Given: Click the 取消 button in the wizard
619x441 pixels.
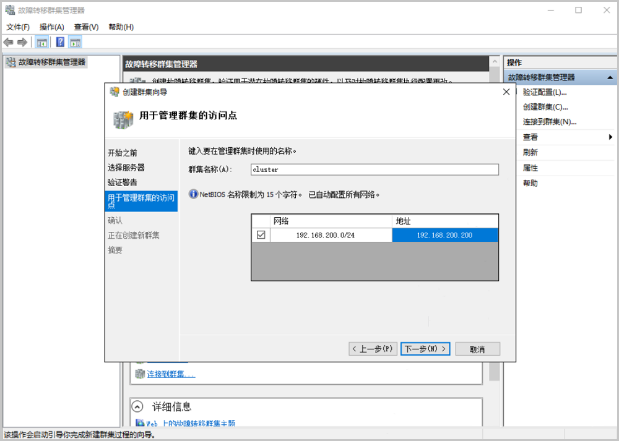Looking at the screenshot, I should coord(477,349).
